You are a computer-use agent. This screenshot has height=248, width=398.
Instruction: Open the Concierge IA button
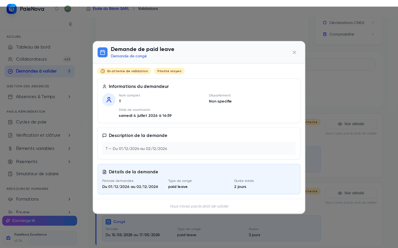tap(39, 221)
